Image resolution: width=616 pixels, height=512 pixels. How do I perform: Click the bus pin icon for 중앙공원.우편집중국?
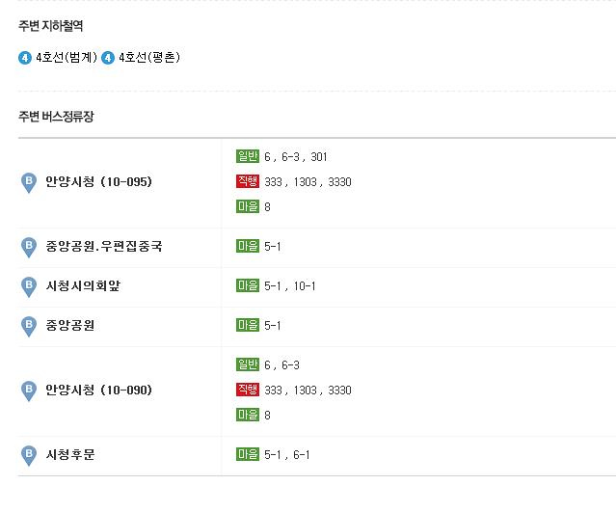point(29,248)
